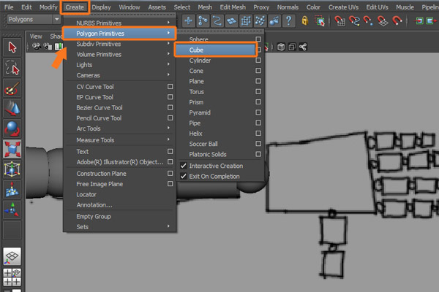
Task: Open option box for CV Curve Tool
Action: [170, 87]
